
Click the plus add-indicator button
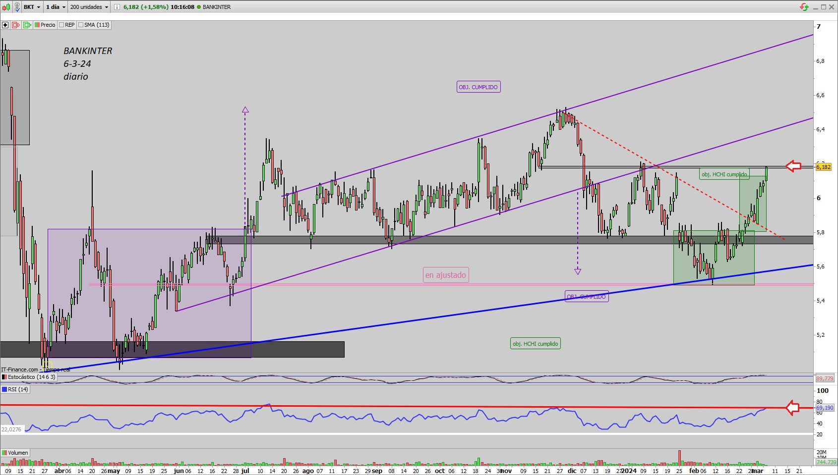[x=5, y=25]
